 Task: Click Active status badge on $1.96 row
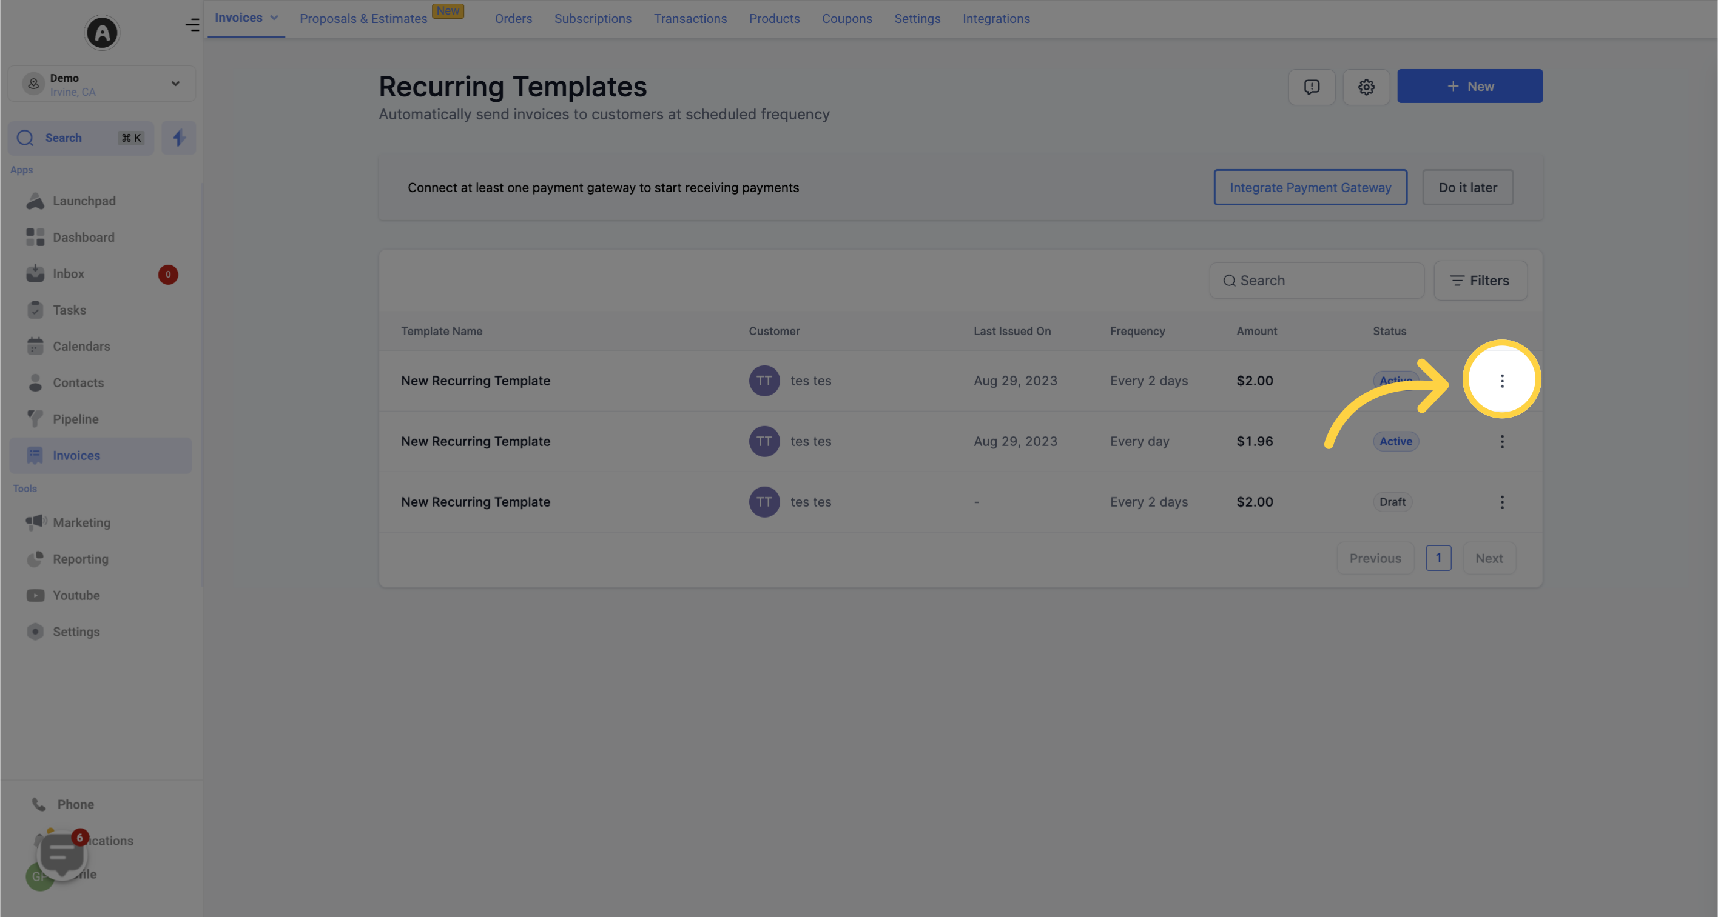1396,441
